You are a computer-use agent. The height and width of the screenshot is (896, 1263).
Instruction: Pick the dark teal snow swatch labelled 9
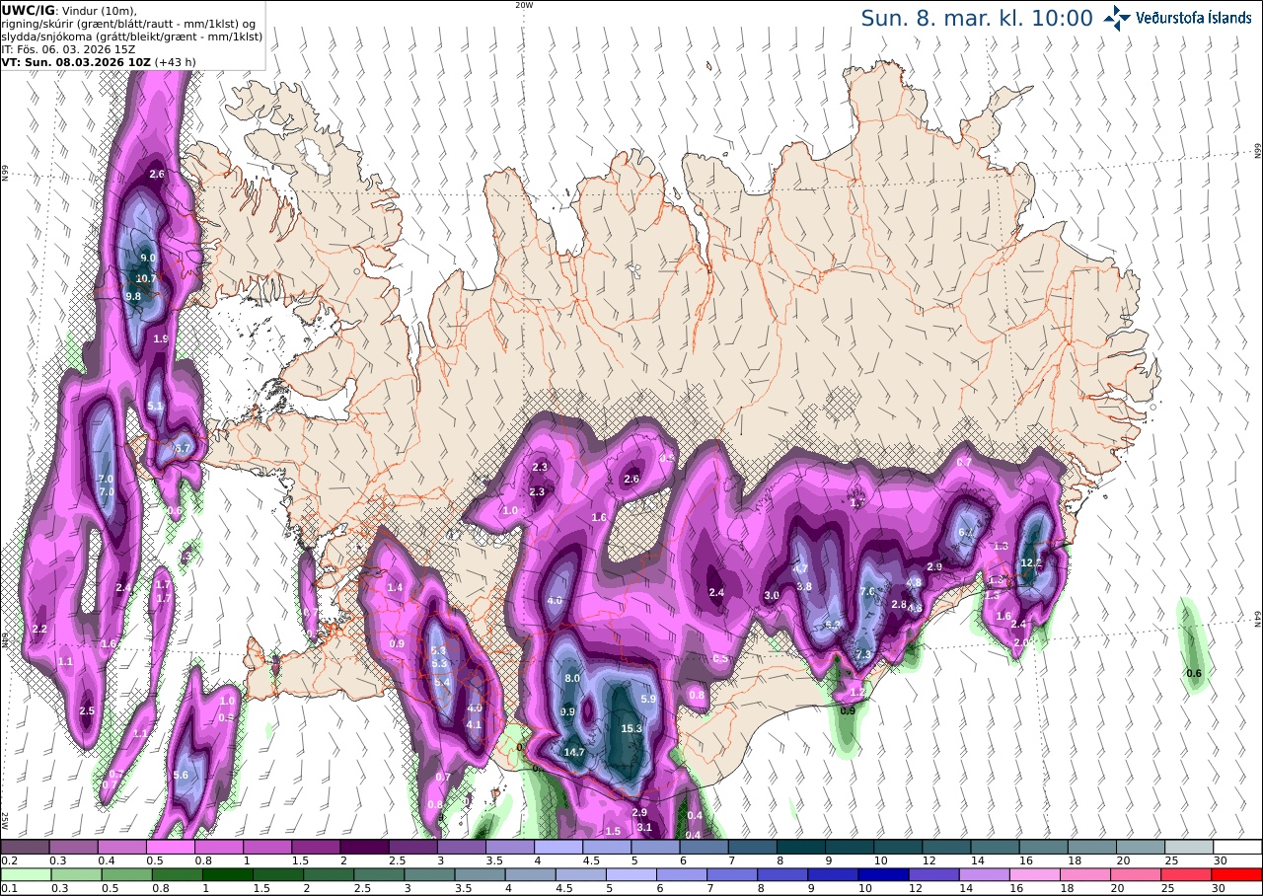click(x=850, y=847)
